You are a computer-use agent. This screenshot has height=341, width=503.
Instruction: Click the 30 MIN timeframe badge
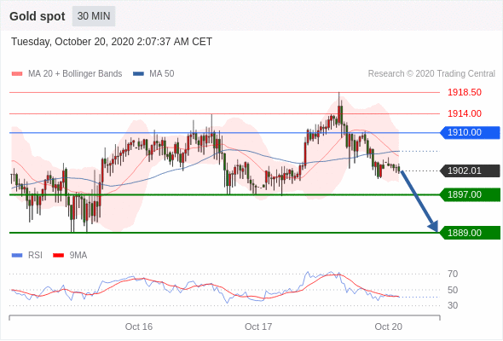(94, 16)
